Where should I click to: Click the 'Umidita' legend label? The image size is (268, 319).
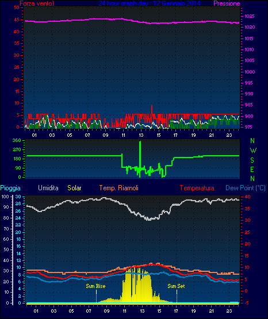pyautogui.click(x=48, y=188)
